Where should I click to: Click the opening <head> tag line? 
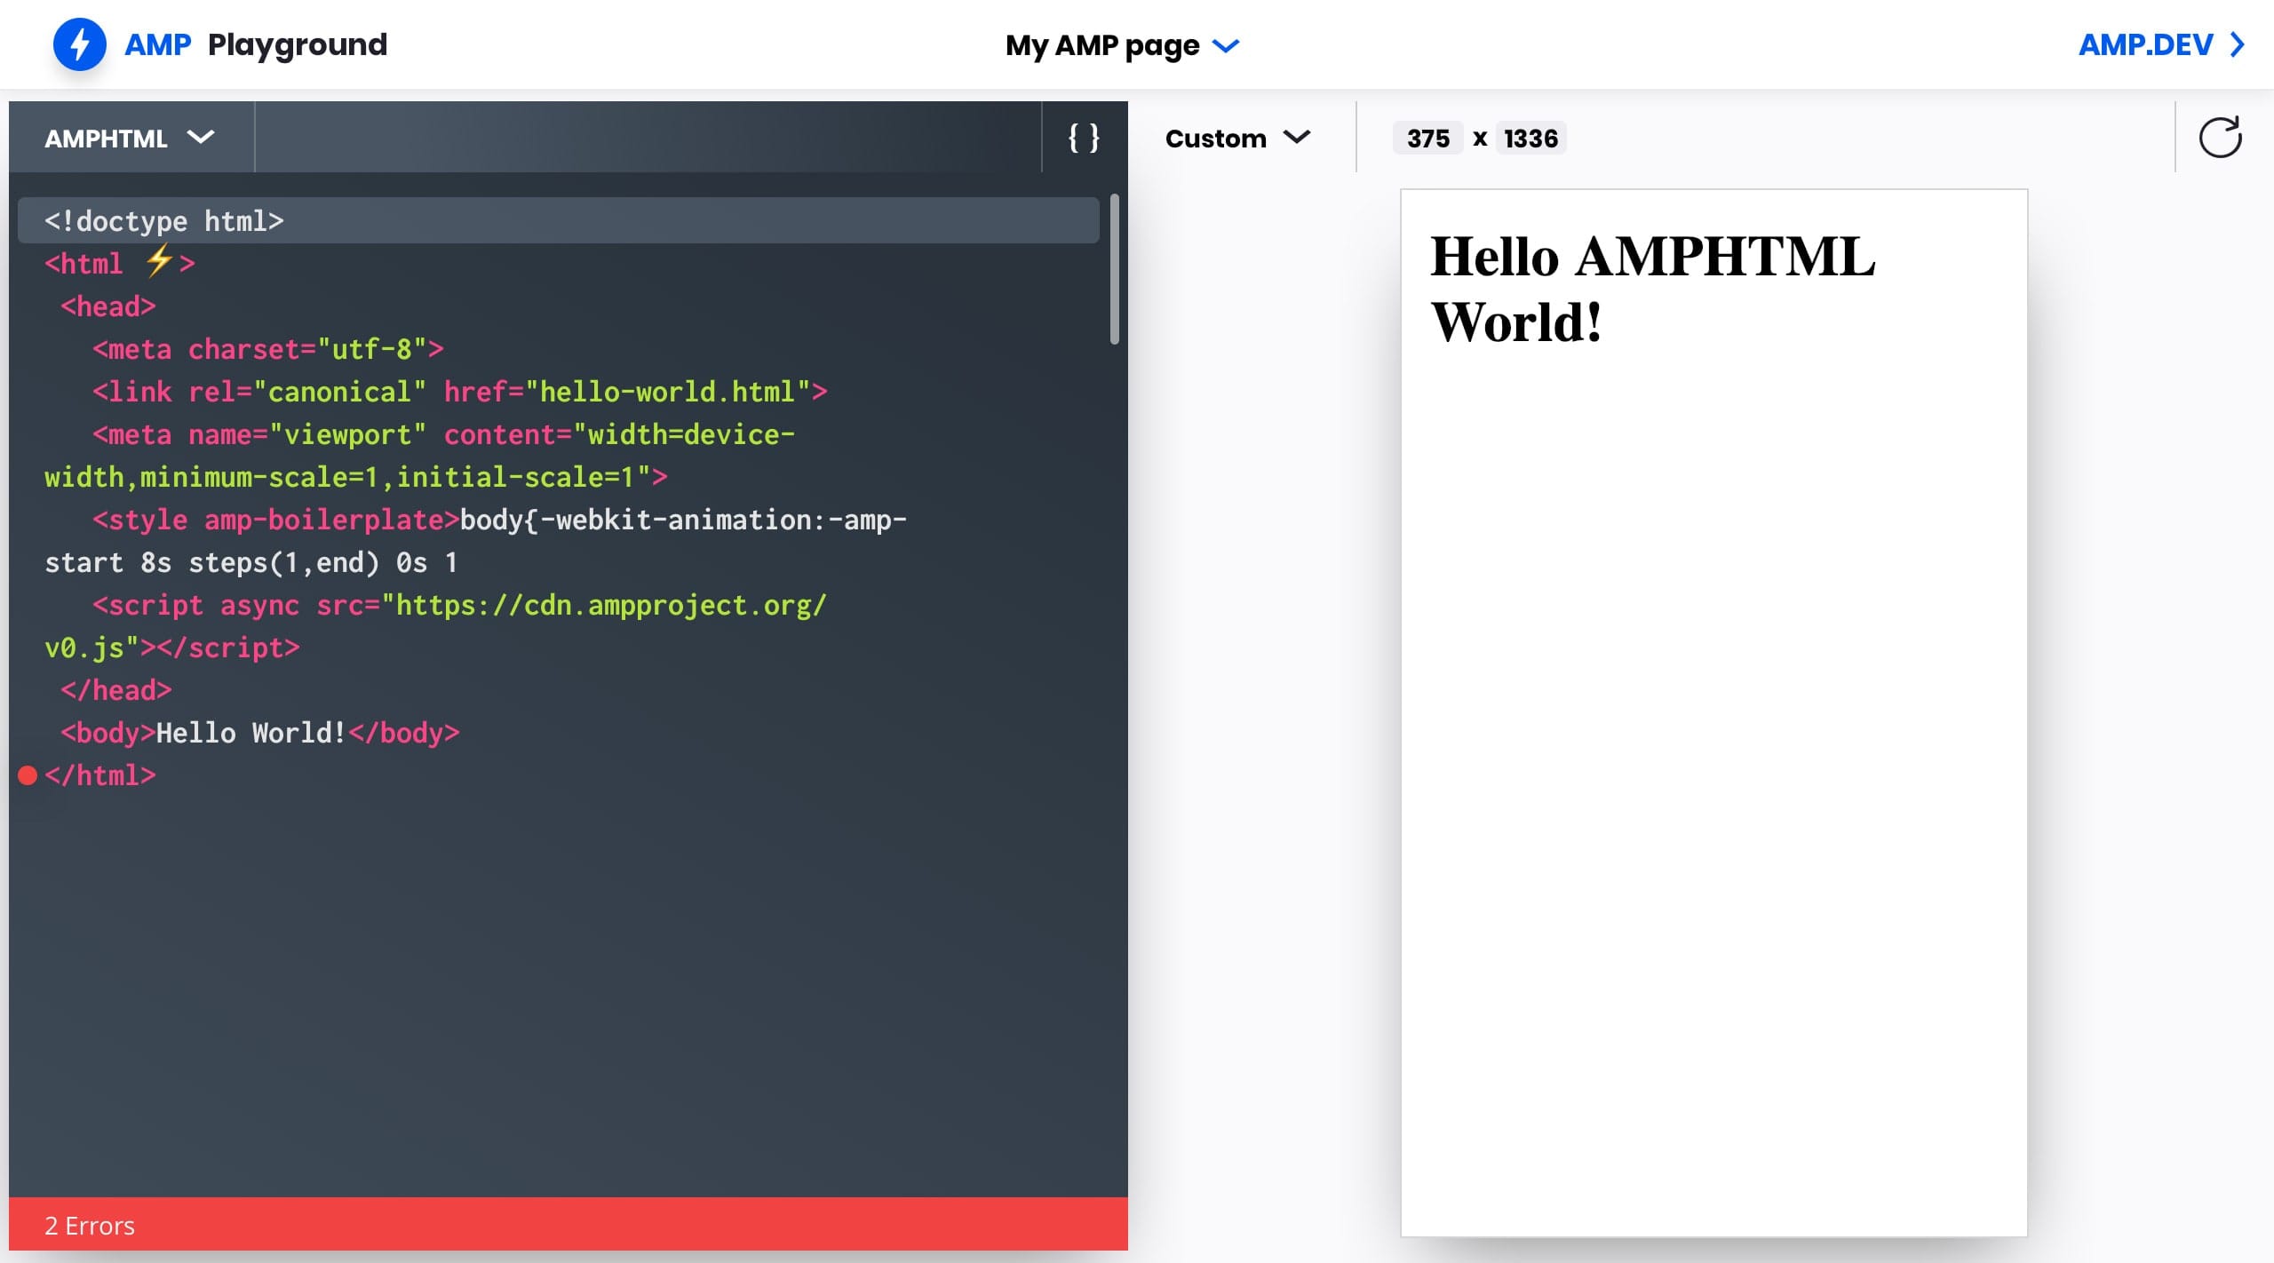click(x=108, y=306)
